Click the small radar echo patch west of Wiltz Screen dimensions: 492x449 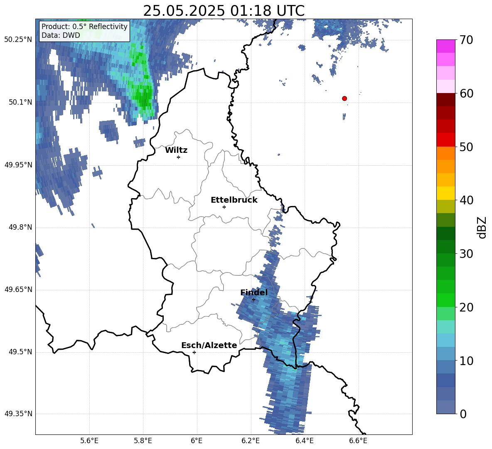click(x=140, y=142)
